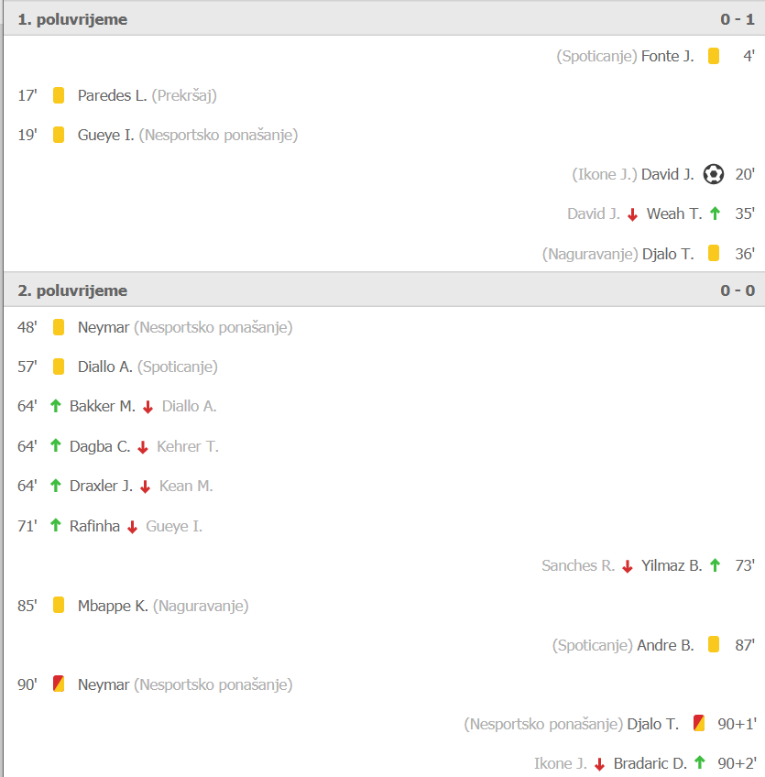This screenshot has width=765, height=777.
Task: Click Draxler J. player name
Action: [101, 486]
